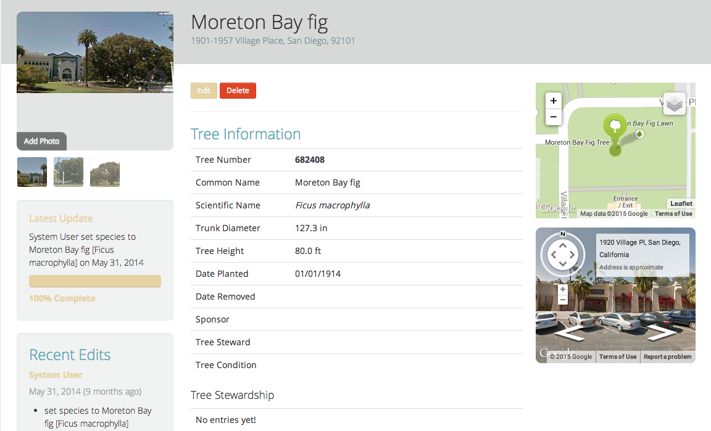Click the 100% Complete progress bar
Viewport: 711px width, 431px height.
94,281
